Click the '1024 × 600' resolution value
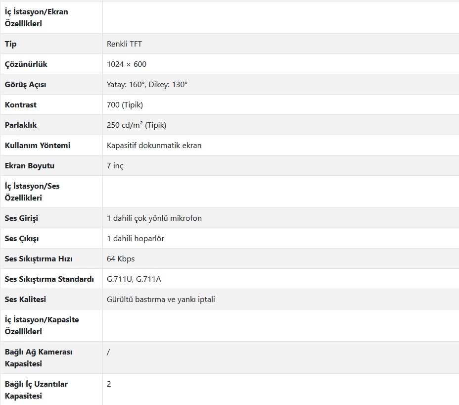Viewport: 459px width, 405px height. (x=127, y=64)
